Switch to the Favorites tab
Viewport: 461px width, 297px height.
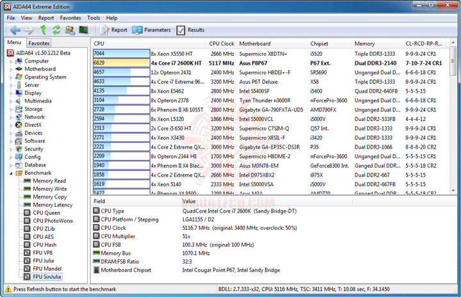click(39, 43)
